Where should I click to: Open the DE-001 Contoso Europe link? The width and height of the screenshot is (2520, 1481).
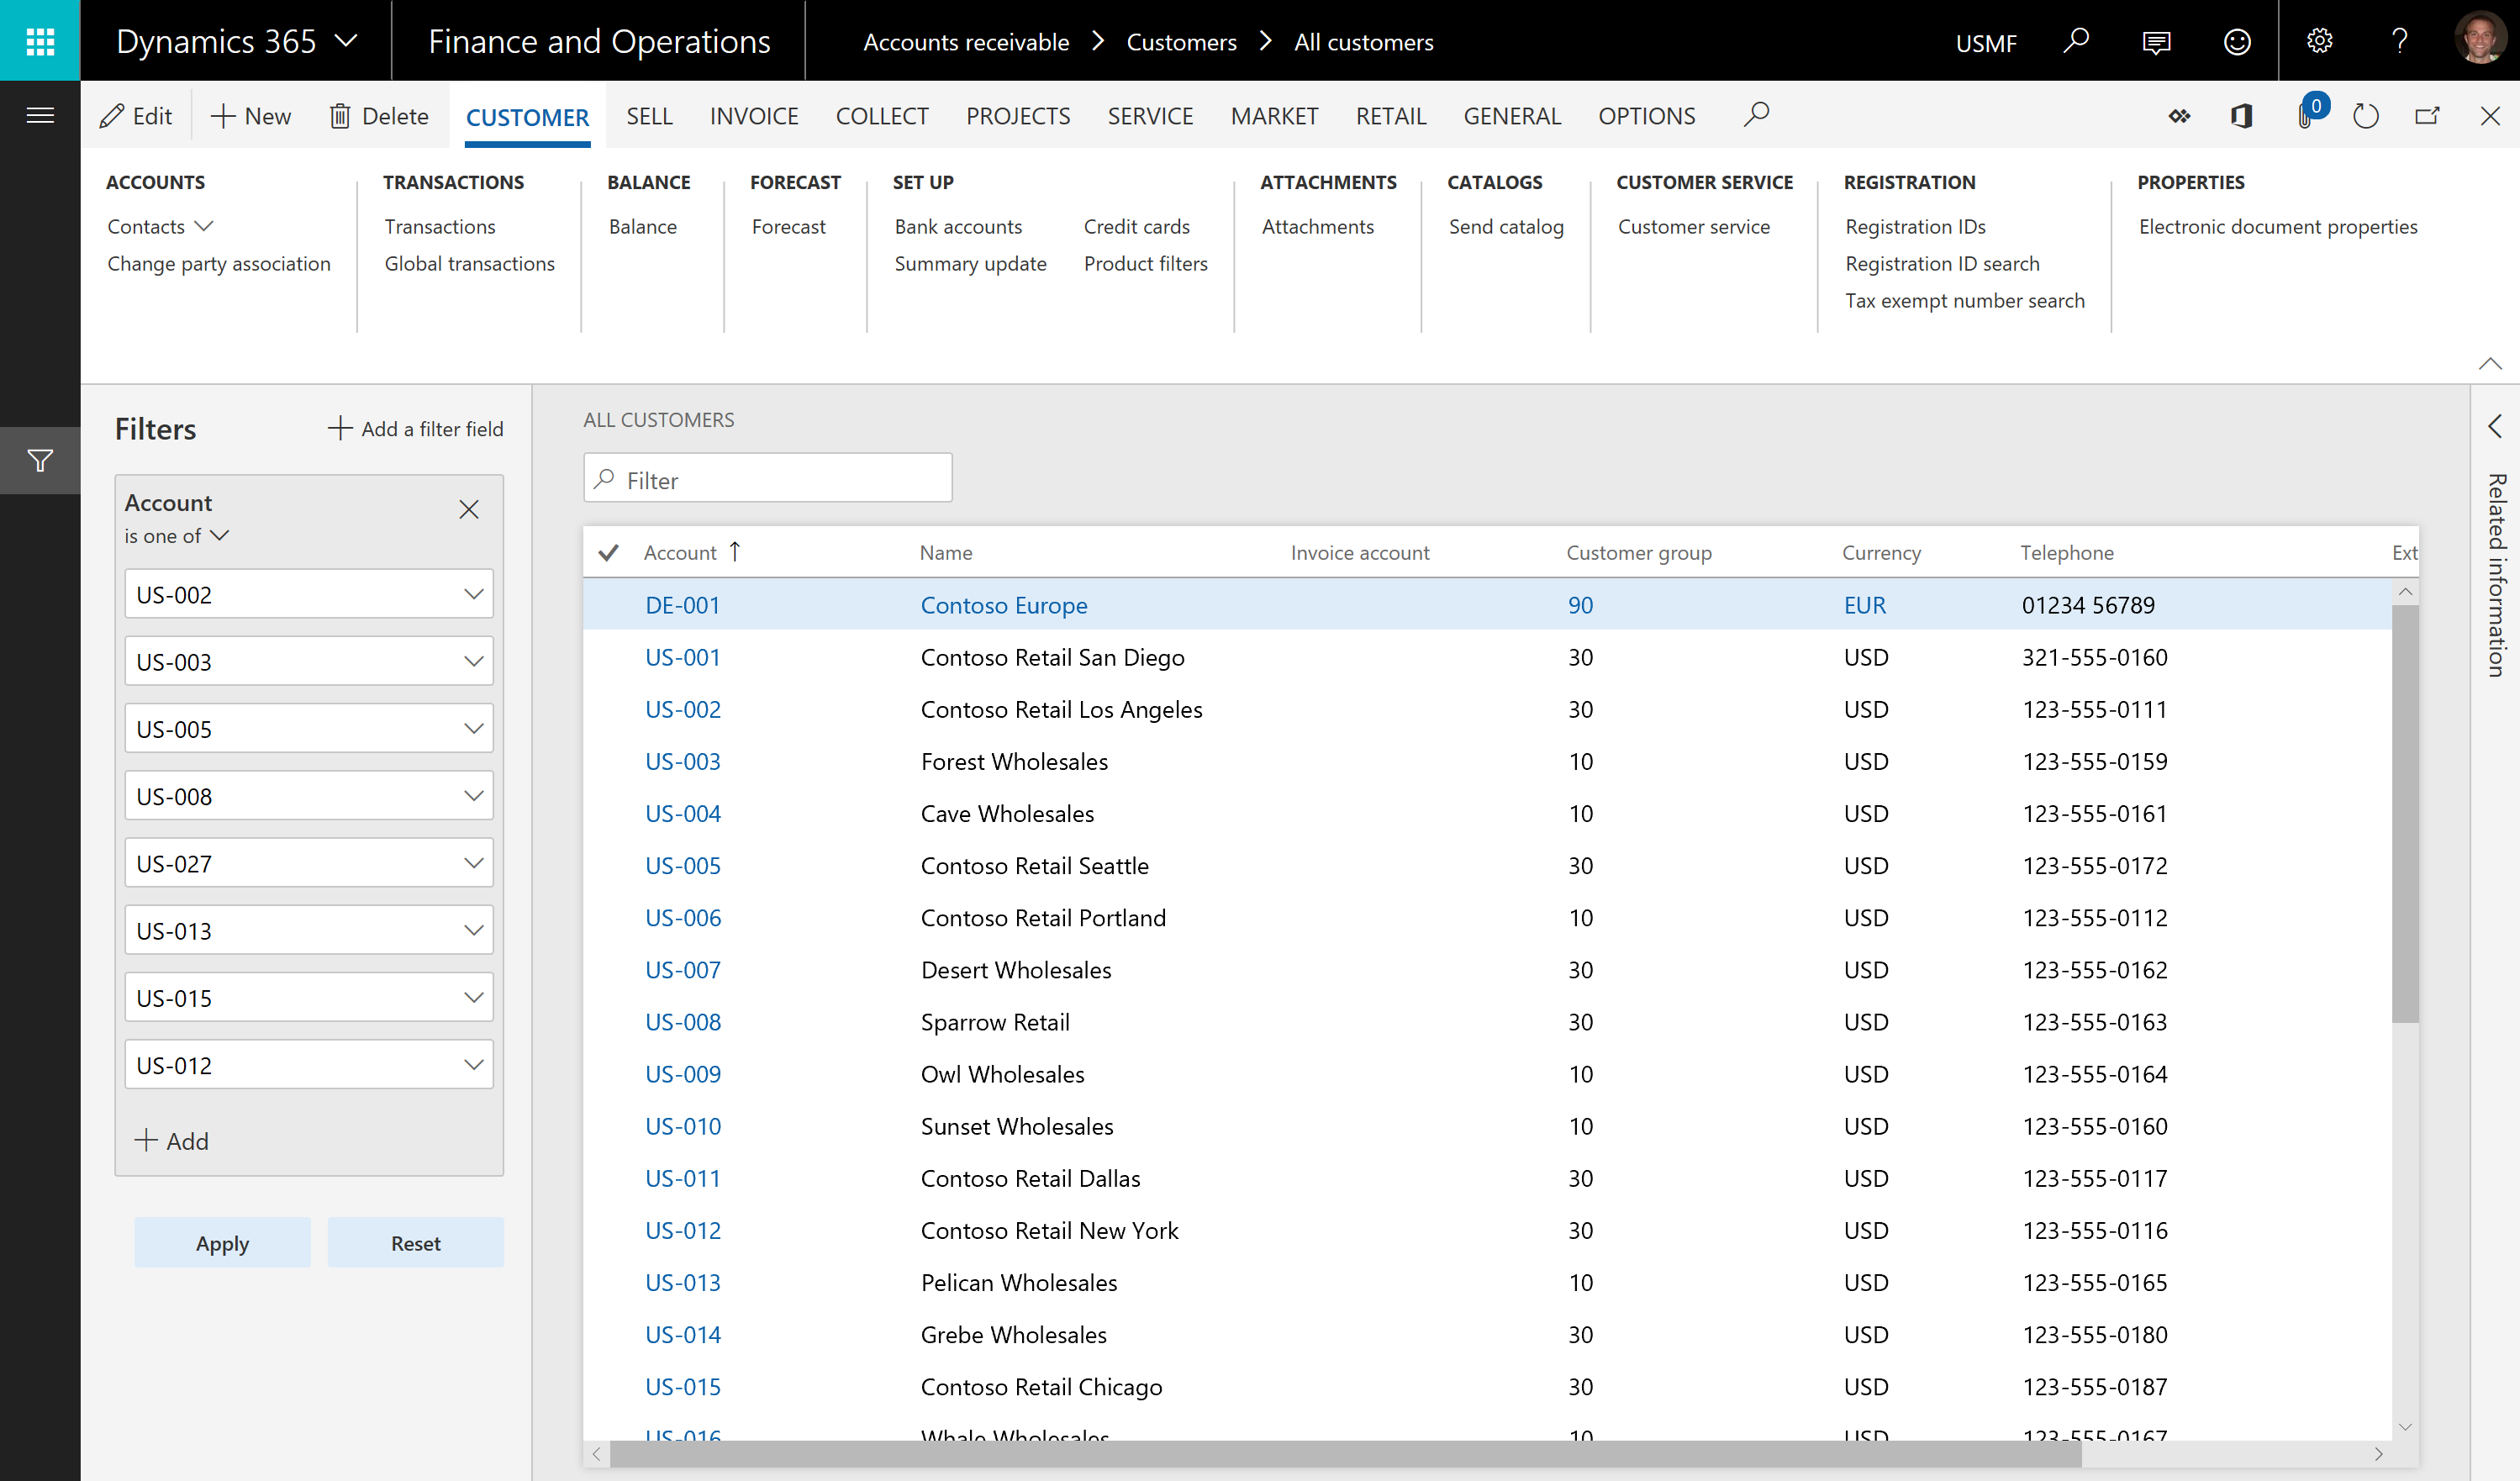click(x=683, y=604)
